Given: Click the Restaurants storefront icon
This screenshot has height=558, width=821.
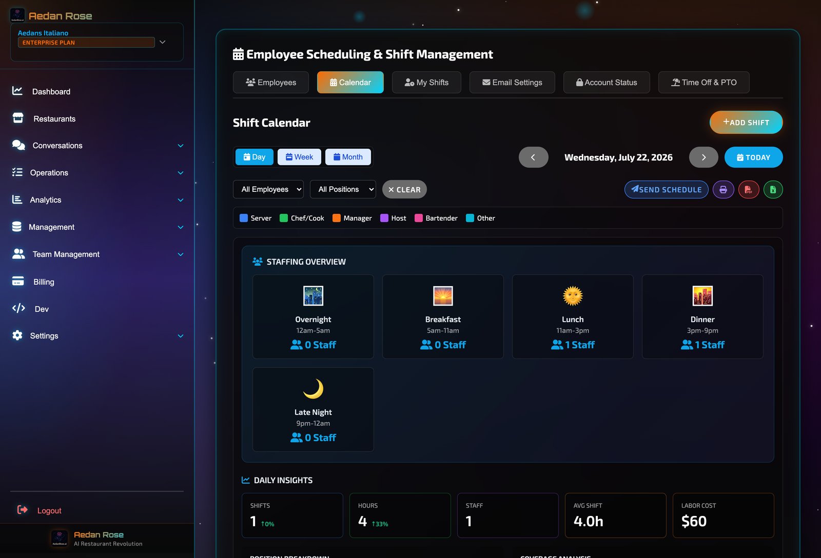Looking at the screenshot, I should point(18,118).
